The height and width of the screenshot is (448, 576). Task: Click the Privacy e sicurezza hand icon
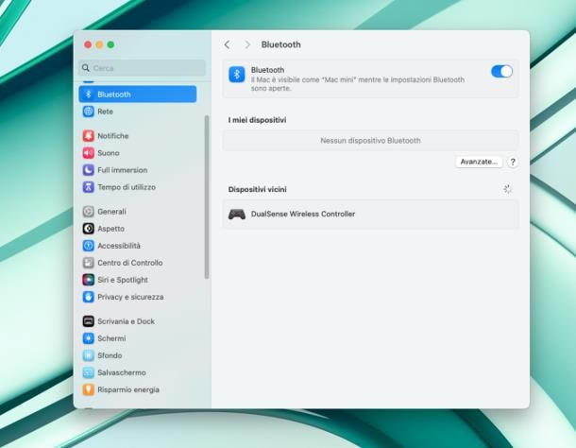point(88,297)
